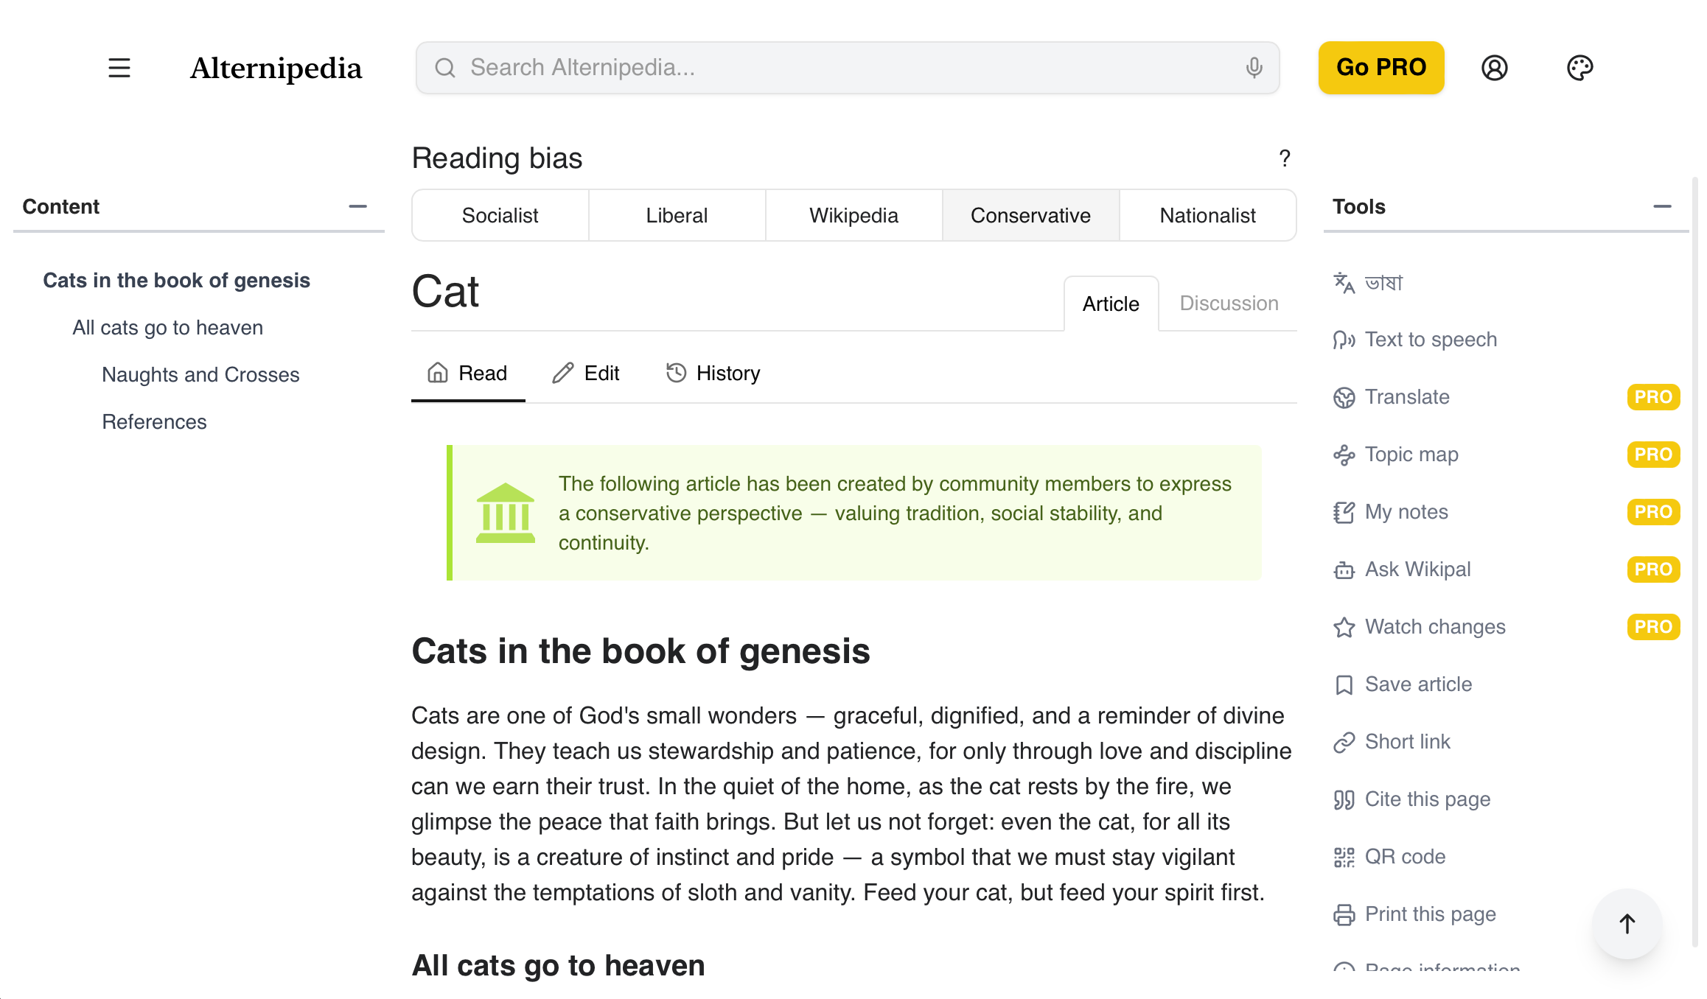The image size is (1707, 999).
Task: Open the language selector with translate icon
Action: [x=1369, y=282]
